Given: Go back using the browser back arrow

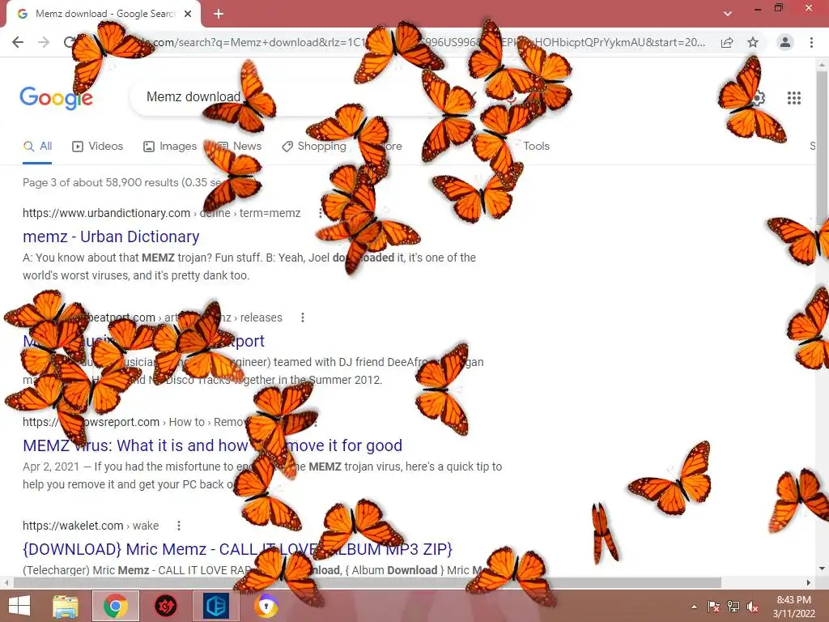Looking at the screenshot, I should point(18,42).
